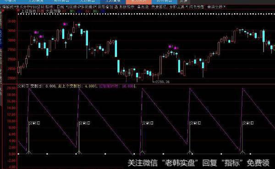Image resolution: width=275 pixels, height=169 pixels.
Task: Select the 日线 period button
Action: (60, 7)
